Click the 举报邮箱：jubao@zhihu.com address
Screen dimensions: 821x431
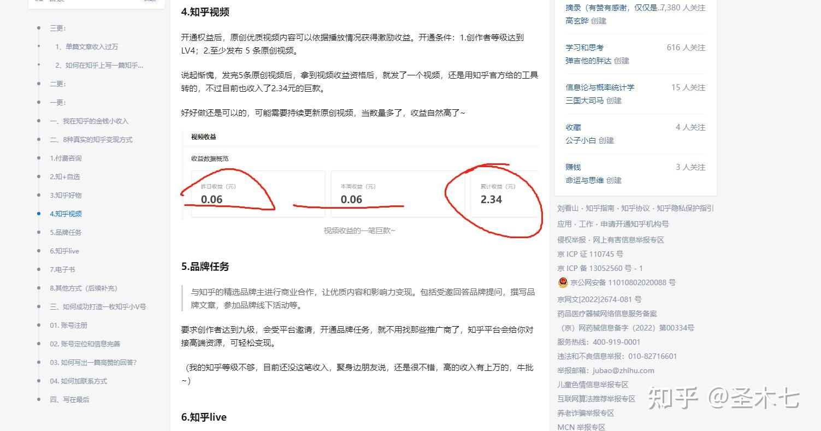[605, 370]
